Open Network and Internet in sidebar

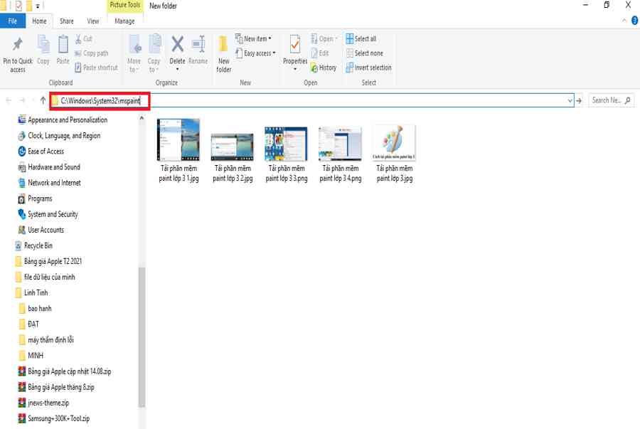pos(53,183)
